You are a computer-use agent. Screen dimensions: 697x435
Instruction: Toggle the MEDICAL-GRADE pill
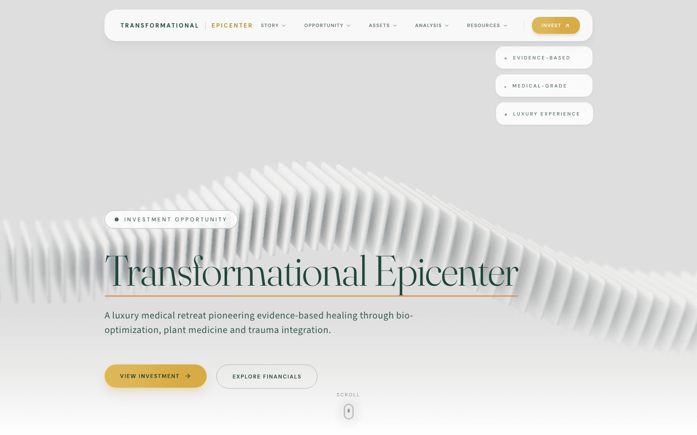(544, 86)
